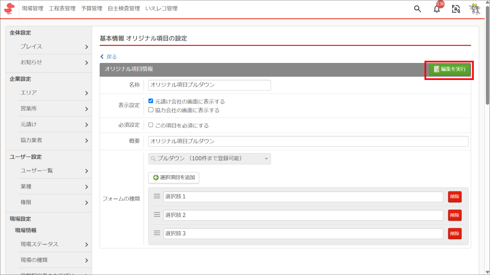Uncheck 元請け会社の画面に表示する checkbox
Viewport: 490px width, 275px height.
point(151,101)
